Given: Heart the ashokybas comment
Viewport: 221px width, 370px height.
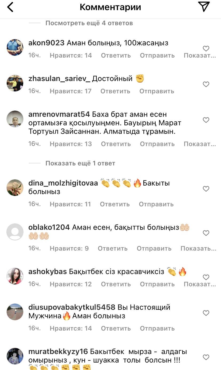Looking at the screenshot, I should (206, 277).
